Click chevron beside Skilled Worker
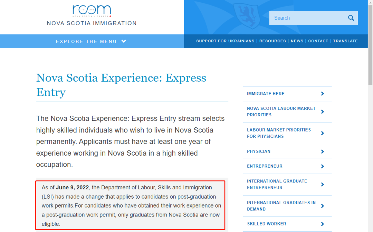This screenshot has width=373, height=232. (x=322, y=224)
